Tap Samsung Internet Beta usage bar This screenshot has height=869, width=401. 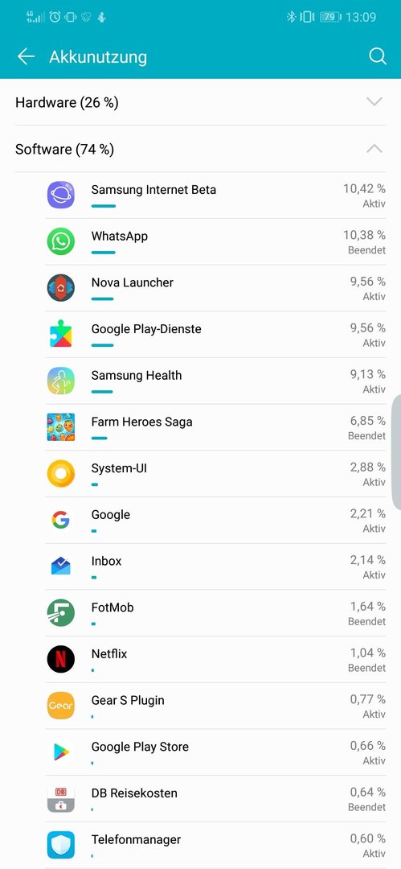104,206
